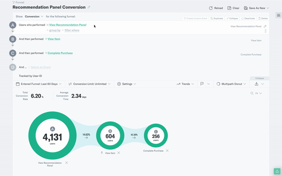Click the Reload button

tap(216, 8)
